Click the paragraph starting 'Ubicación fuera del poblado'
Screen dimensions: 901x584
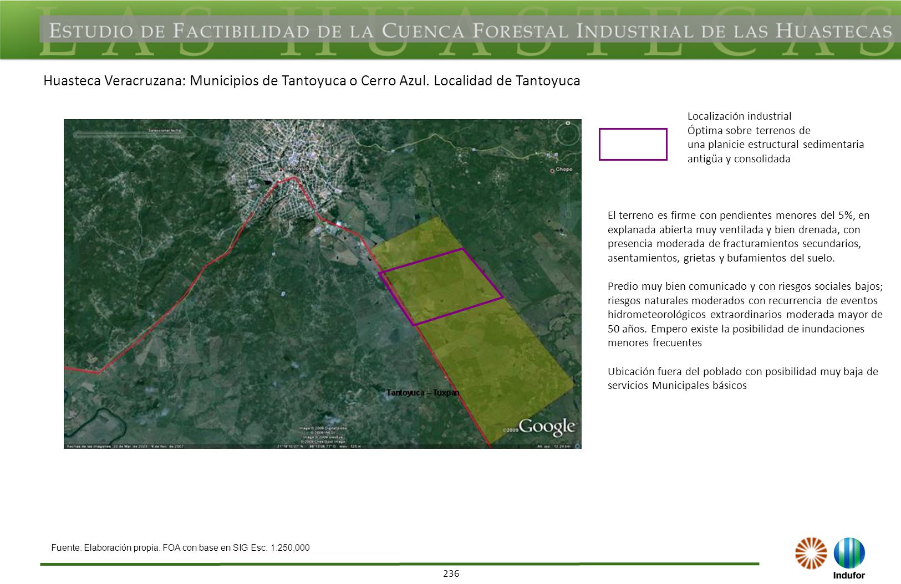pos(742,378)
